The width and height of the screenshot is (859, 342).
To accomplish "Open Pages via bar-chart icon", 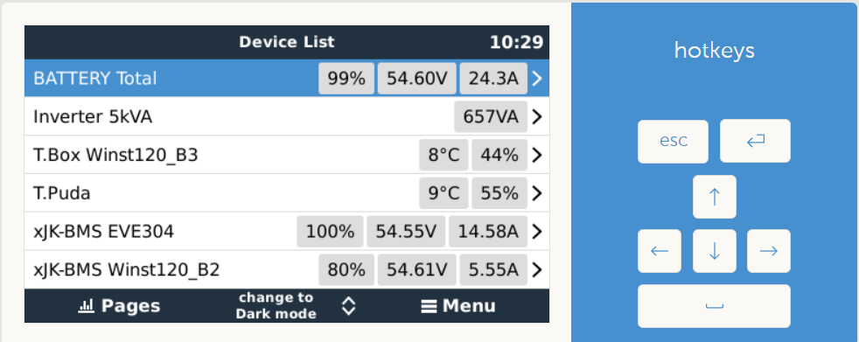I will (x=119, y=306).
